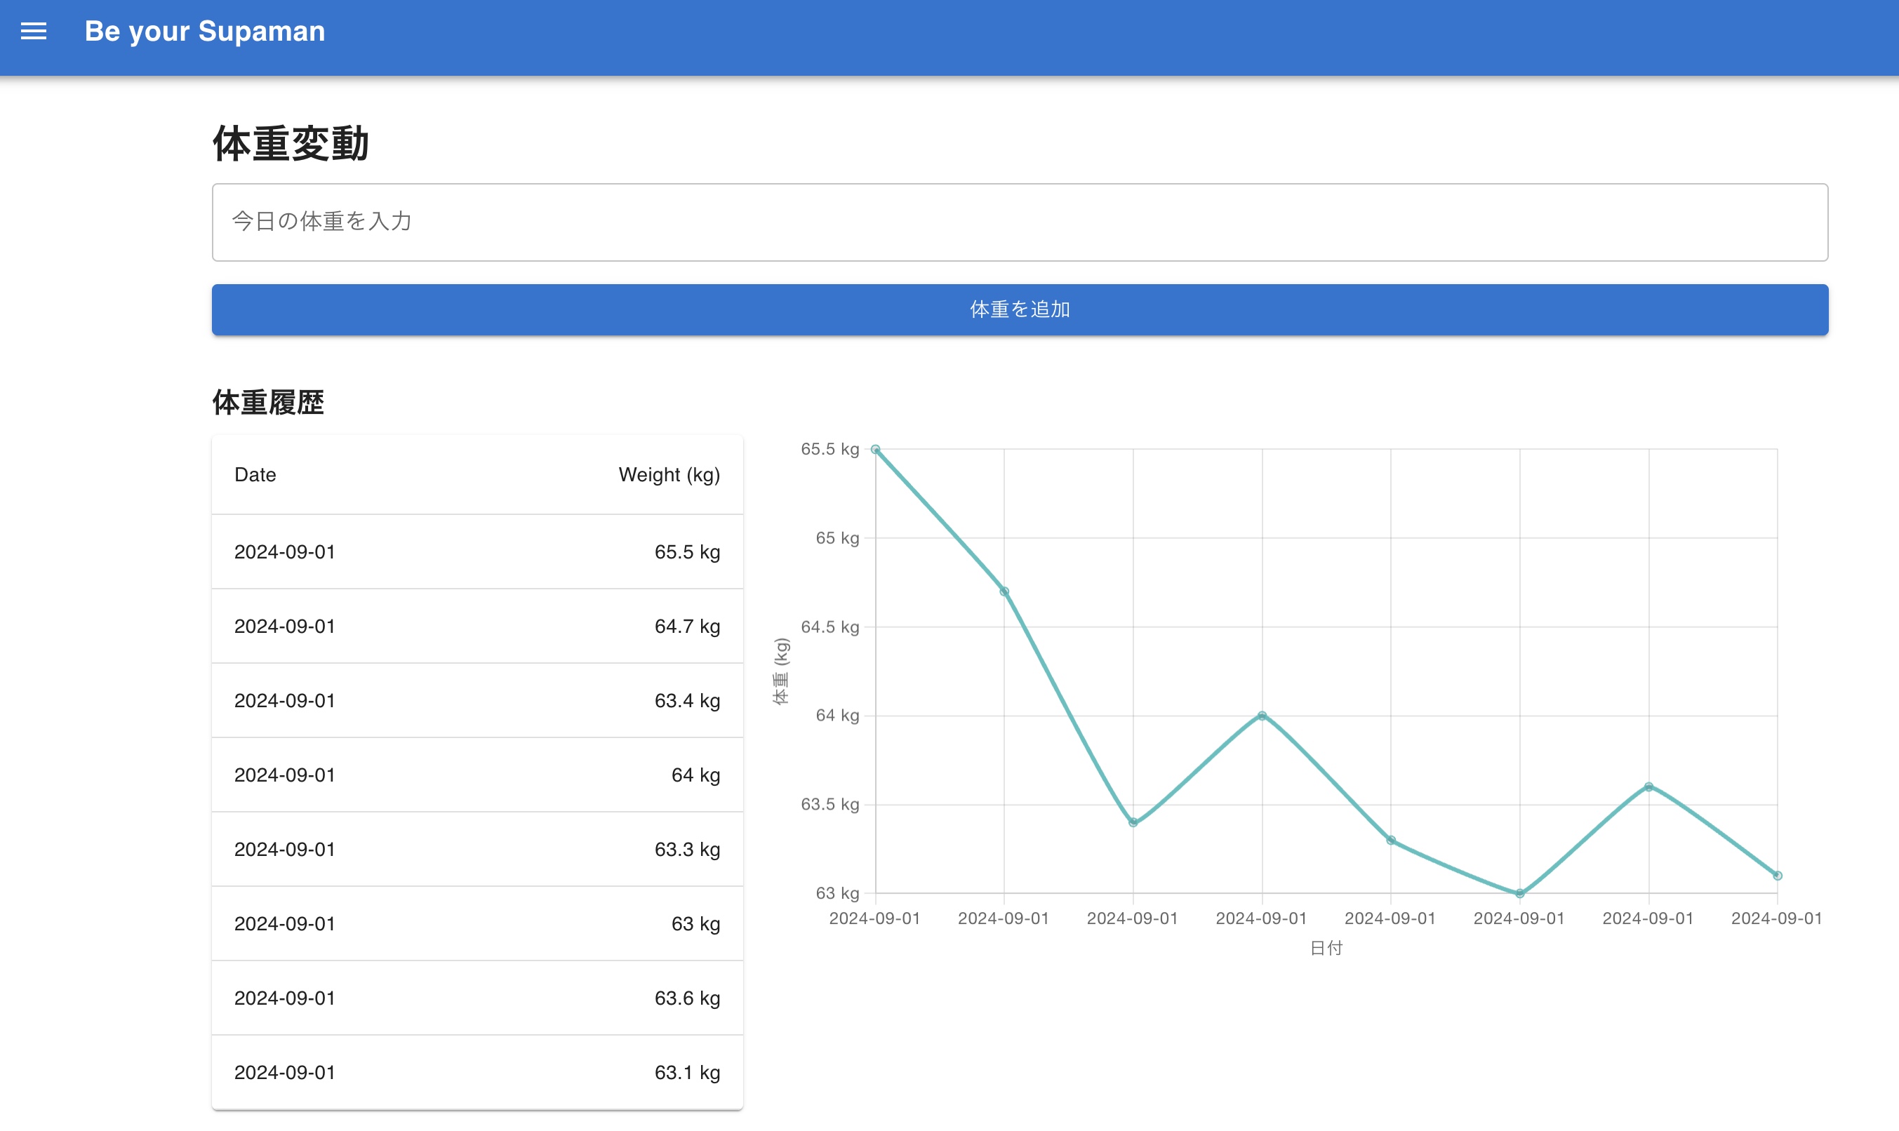
Task: Click the 64 kg peak point on chart
Action: pyautogui.click(x=1262, y=716)
